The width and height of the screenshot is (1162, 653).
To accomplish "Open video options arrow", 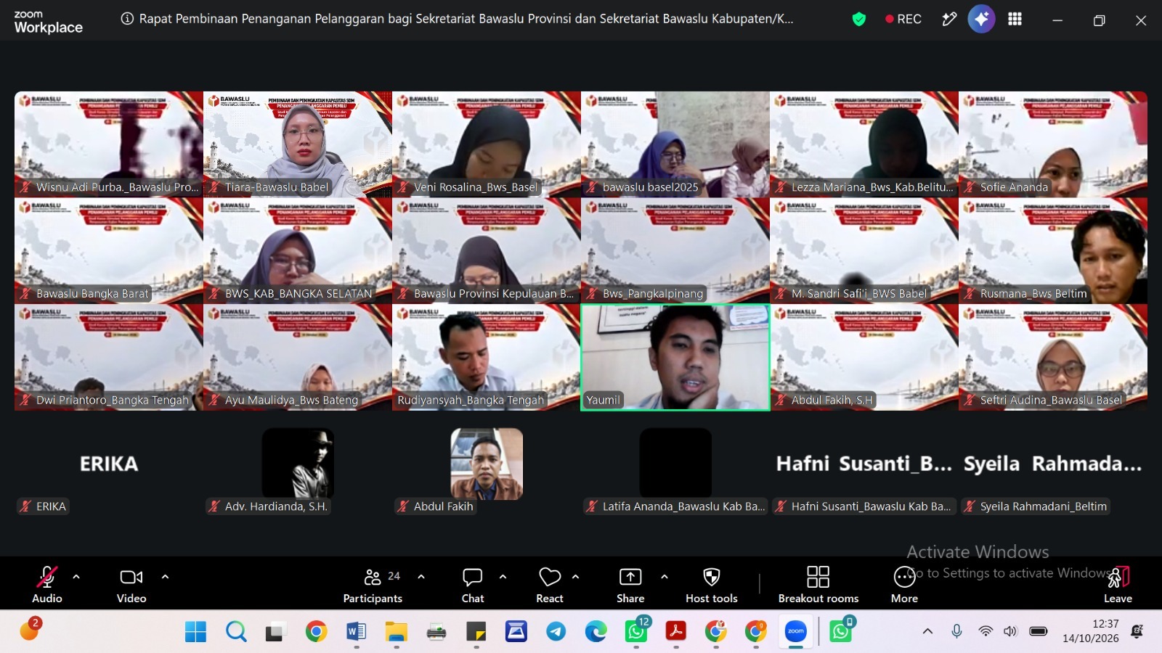I will click(165, 577).
